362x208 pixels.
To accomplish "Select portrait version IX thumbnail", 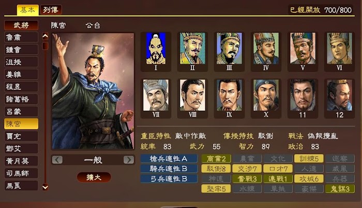I will pos(229,98).
